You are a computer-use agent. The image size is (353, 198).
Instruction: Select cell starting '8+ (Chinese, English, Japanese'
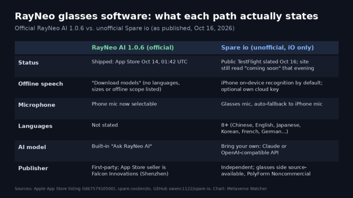point(261,128)
